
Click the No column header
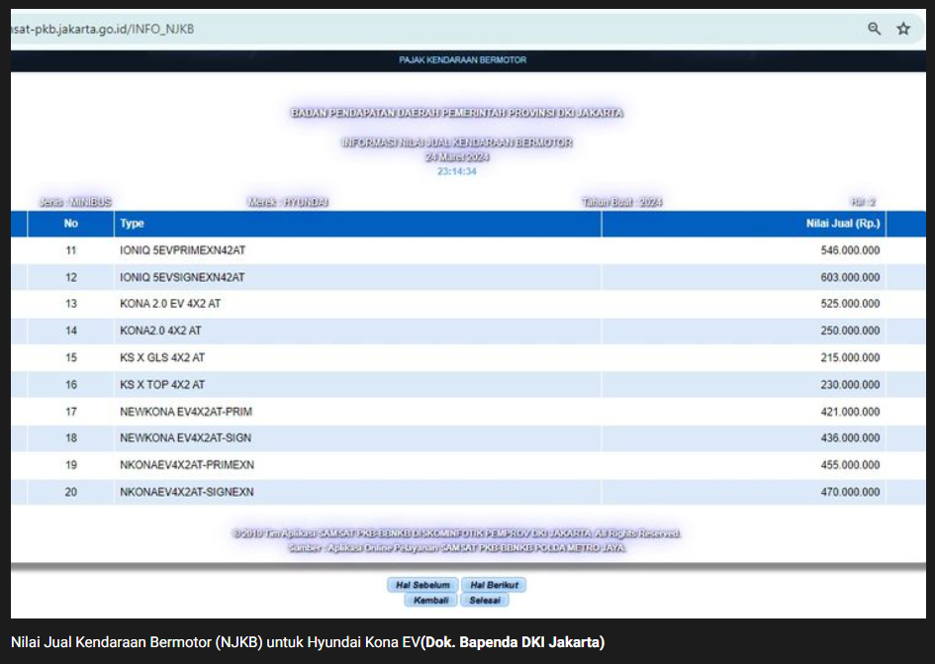click(x=71, y=223)
